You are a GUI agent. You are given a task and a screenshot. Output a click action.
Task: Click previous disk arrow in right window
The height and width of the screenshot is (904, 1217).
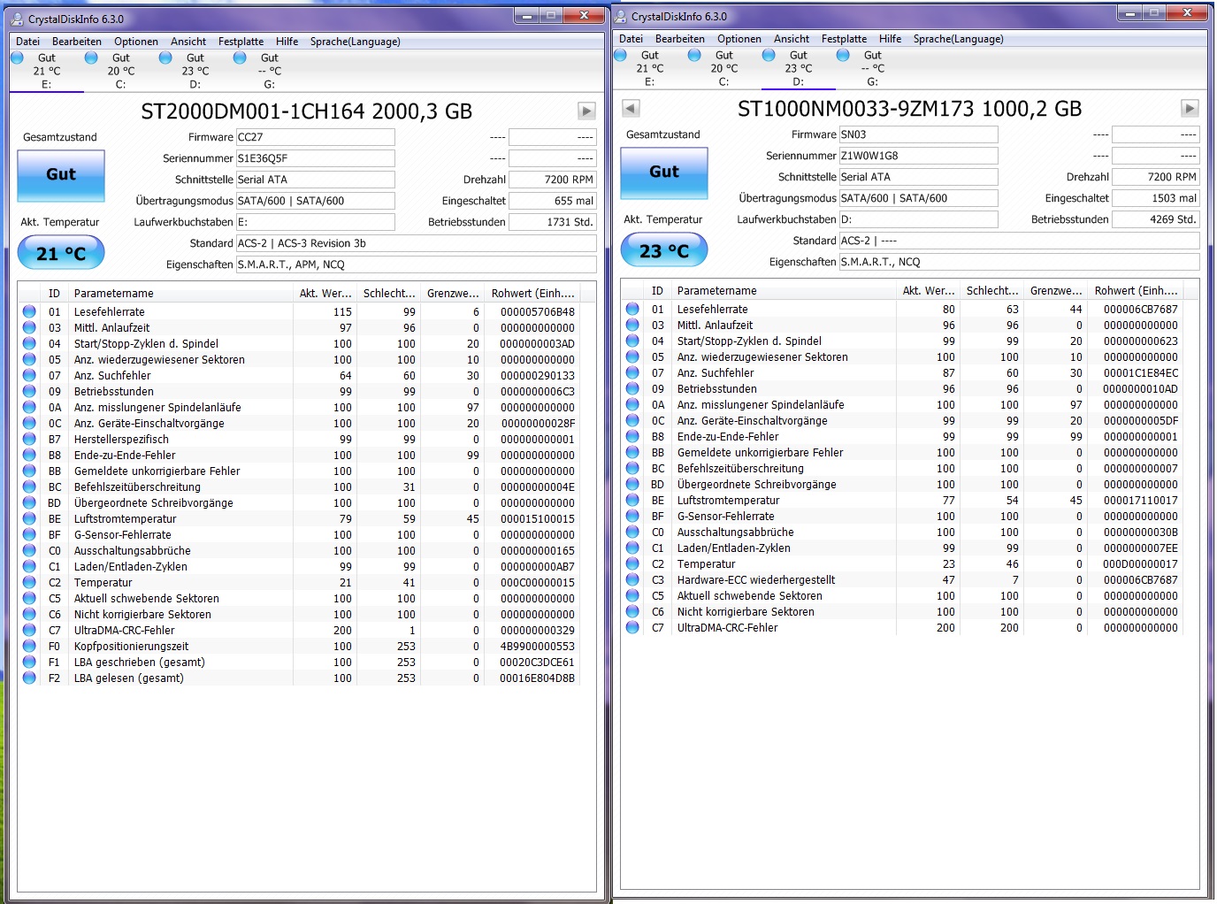(x=631, y=108)
